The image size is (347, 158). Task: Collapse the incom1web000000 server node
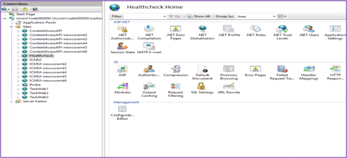click(5, 18)
